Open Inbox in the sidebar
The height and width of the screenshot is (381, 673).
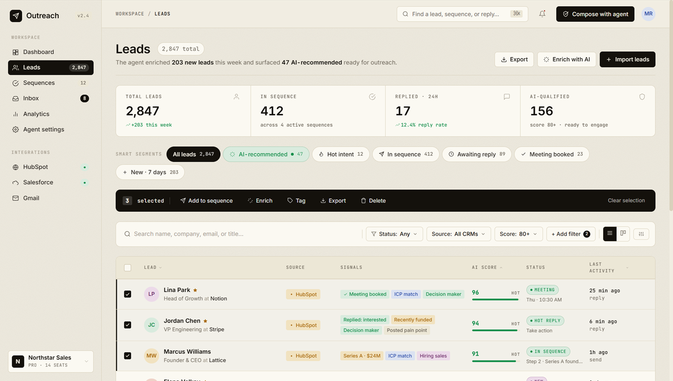click(x=51, y=98)
